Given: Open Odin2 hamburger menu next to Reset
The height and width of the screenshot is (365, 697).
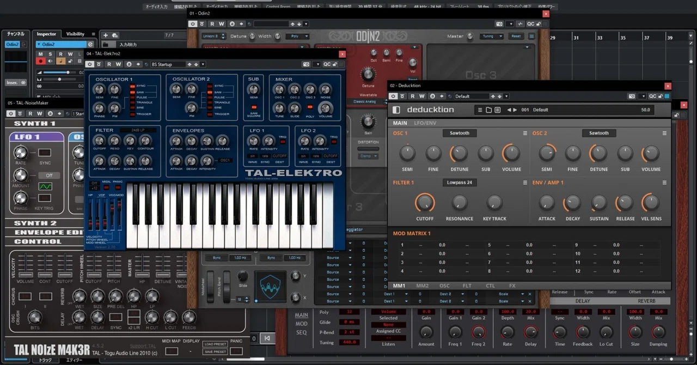Looking at the screenshot, I should coord(531,36).
